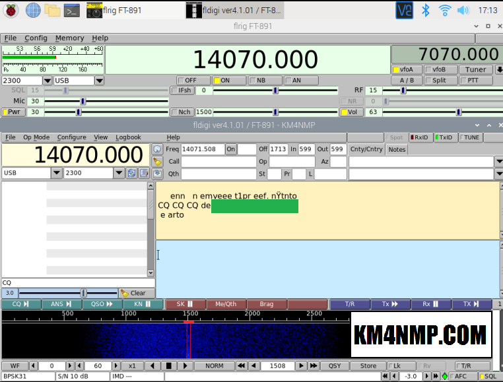Pause waterfall with the square stop button
The width and height of the screenshot is (503, 382).
[168, 366]
